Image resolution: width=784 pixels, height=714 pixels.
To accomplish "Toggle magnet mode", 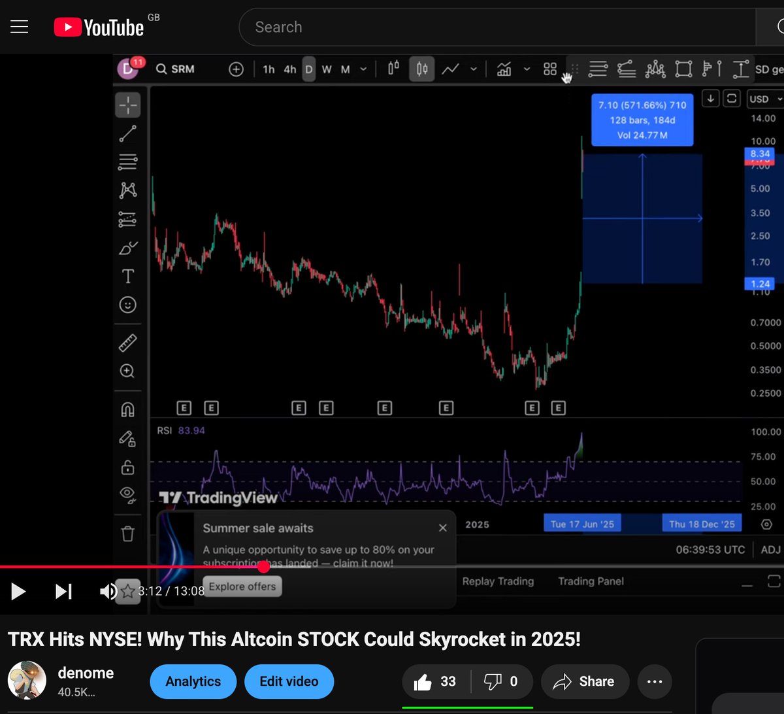I will [x=128, y=409].
